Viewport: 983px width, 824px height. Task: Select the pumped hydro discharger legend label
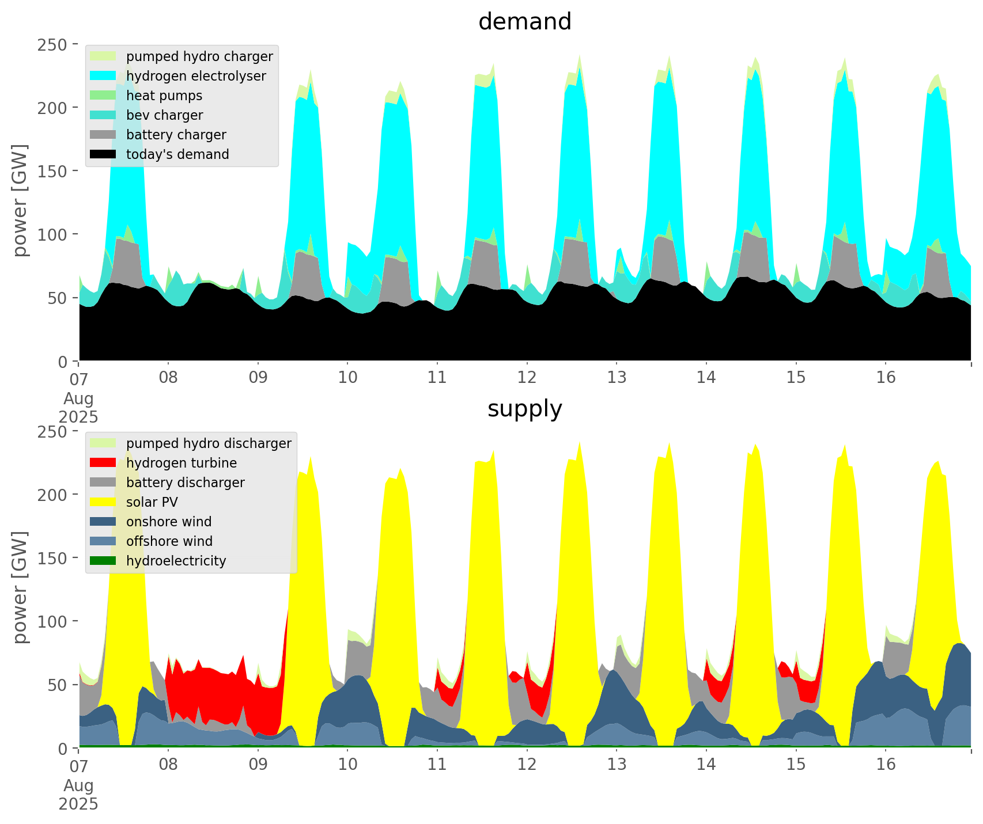[209, 443]
